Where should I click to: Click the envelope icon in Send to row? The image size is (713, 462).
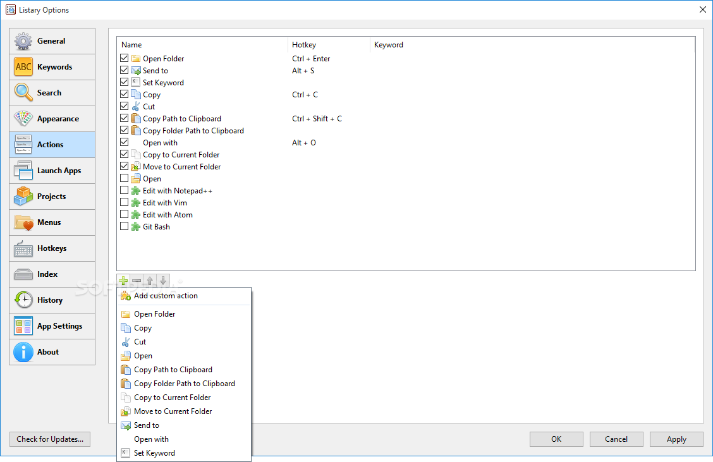[135, 71]
